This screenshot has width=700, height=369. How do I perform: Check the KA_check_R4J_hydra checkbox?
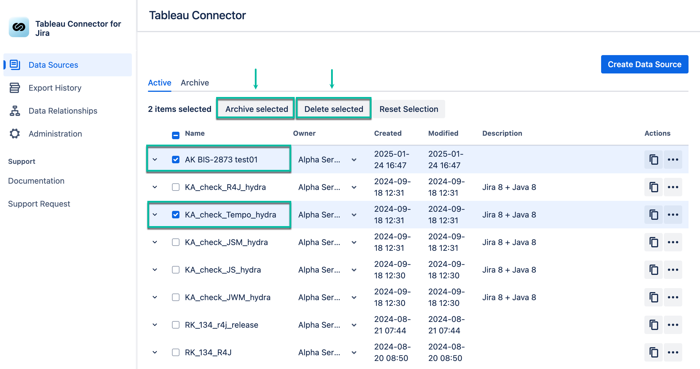(x=176, y=187)
